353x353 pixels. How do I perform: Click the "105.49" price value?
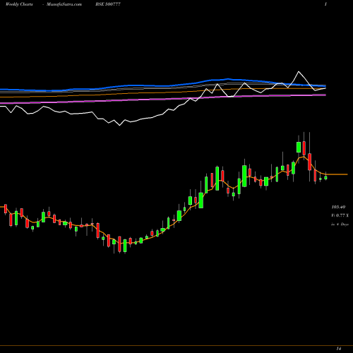pyautogui.click(x=338, y=207)
